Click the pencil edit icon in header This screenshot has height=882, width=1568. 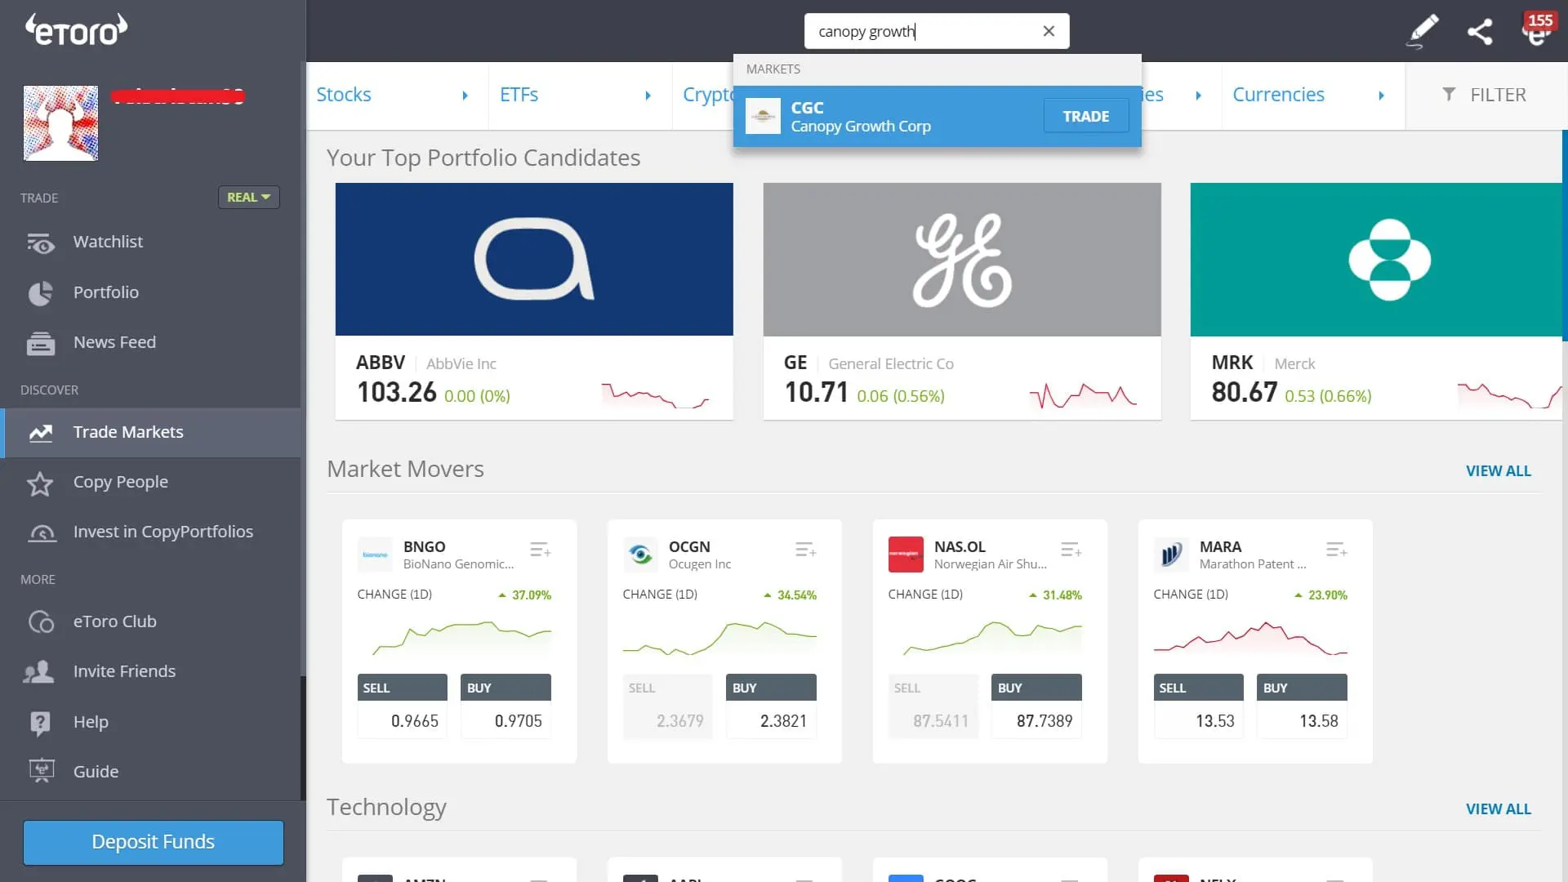1423,31
